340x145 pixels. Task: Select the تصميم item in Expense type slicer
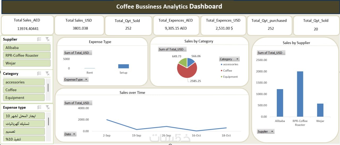pos(24,131)
